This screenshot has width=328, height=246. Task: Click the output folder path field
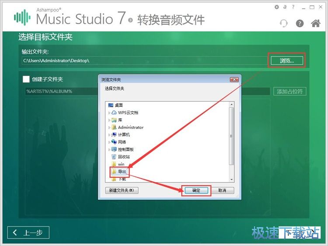tap(145, 61)
